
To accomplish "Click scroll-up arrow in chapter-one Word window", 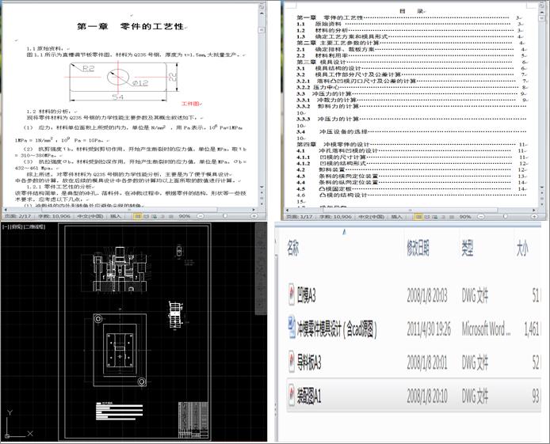I will pos(262,13).
